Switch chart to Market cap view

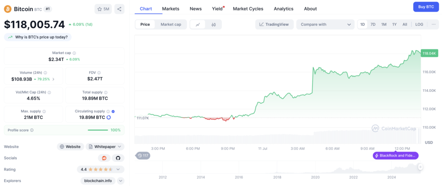(x=171, y=25)
